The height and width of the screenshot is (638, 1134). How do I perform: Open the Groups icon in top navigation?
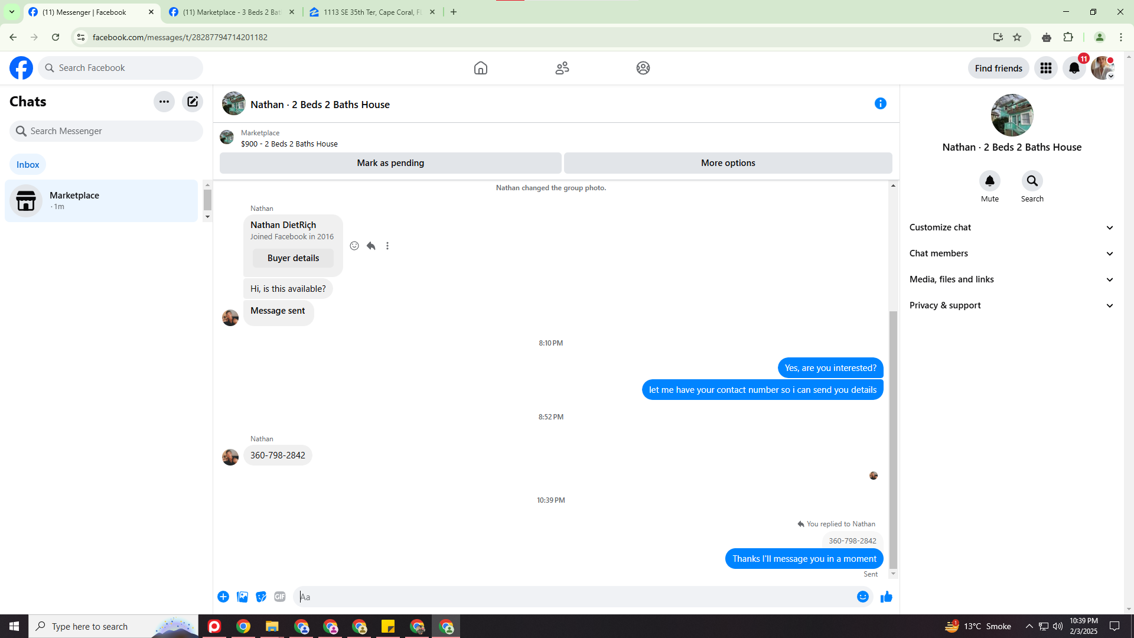(x=643, y=68)
